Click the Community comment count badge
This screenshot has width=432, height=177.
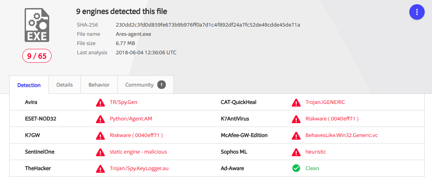[162, 85]
